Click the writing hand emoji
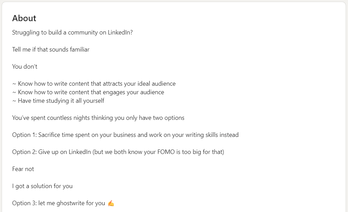348x212 pixels. [111, 203]
